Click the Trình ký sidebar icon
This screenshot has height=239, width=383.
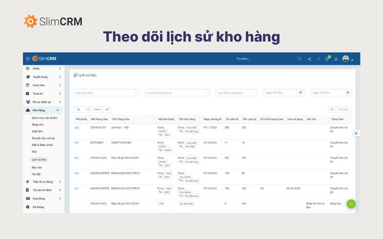28,93
